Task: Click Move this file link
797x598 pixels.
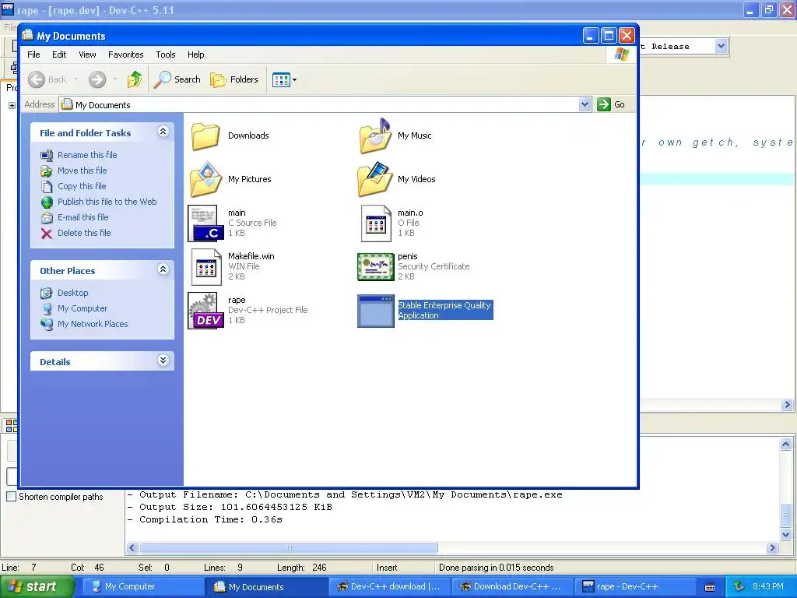Action: tap(82, 171)
